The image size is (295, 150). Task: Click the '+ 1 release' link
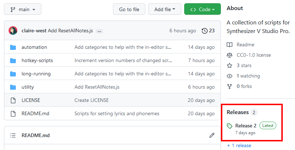coord(239,145)
